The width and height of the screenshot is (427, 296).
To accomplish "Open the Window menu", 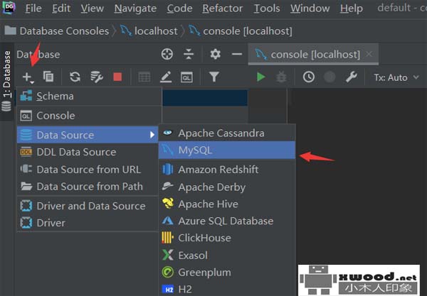I will coord(310,8).
